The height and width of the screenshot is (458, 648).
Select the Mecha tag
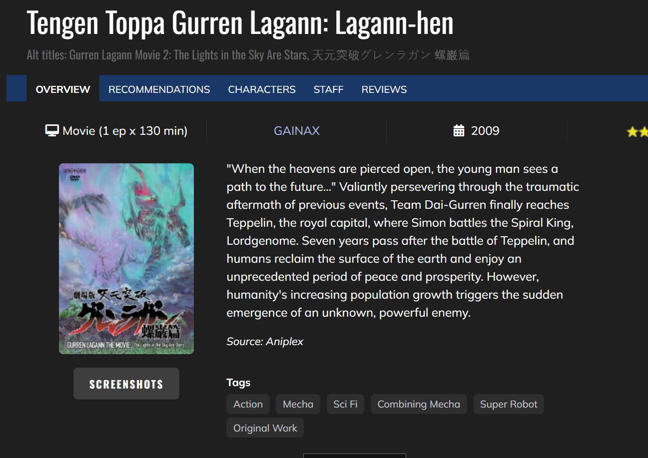click(298, 404)
